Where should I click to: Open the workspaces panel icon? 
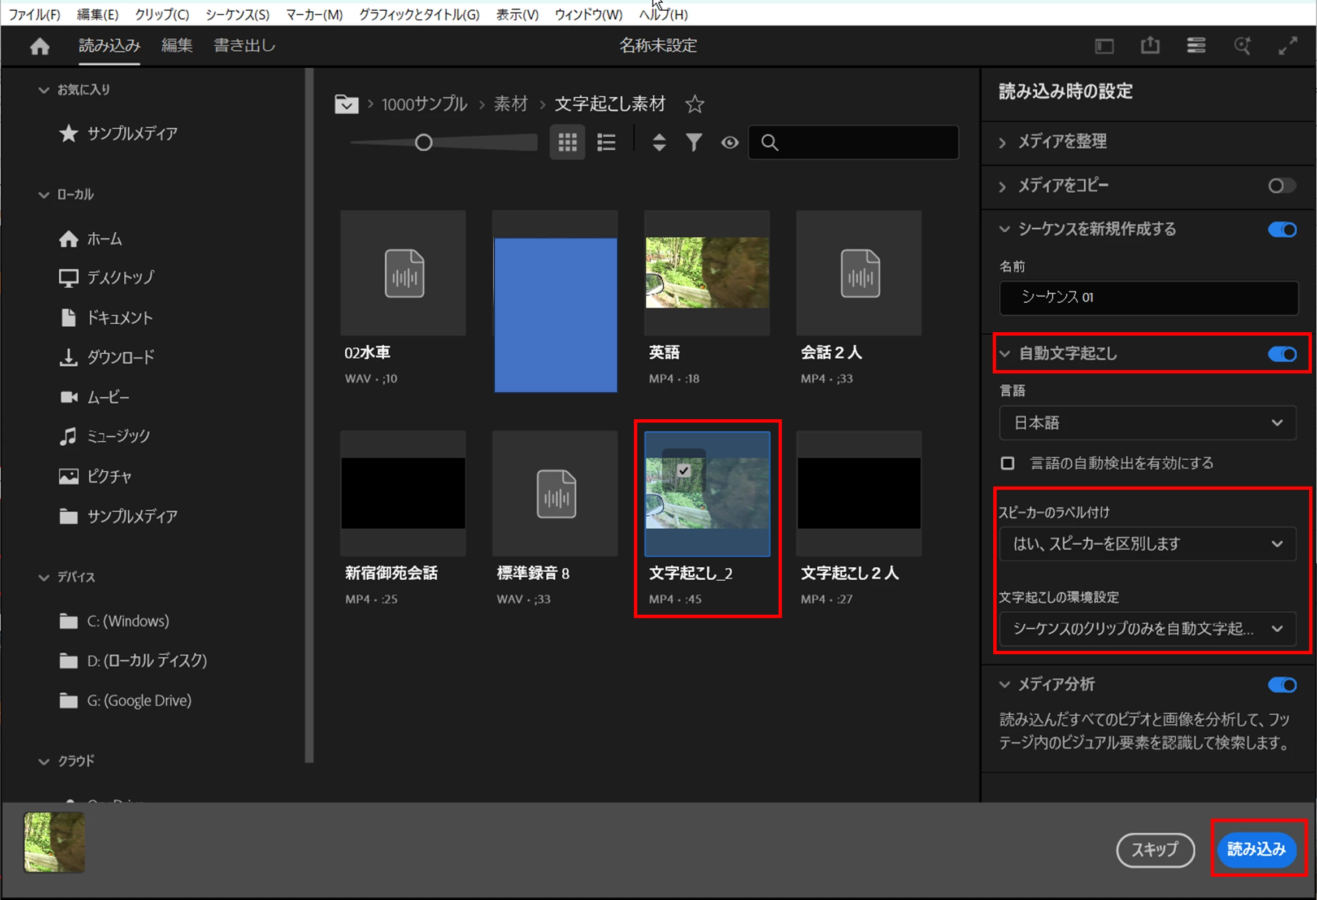(1104, 45)
